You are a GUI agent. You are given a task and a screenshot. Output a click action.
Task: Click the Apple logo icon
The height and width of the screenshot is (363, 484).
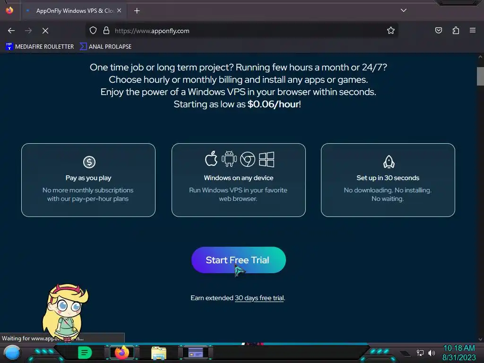coord(211,159)
